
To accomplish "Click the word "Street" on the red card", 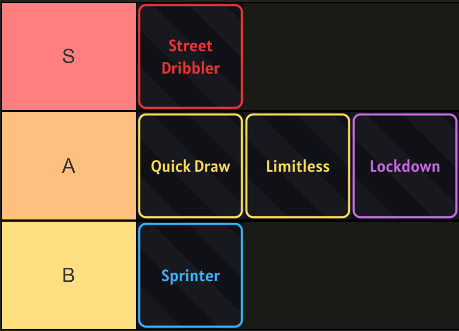I will (191, 46).
